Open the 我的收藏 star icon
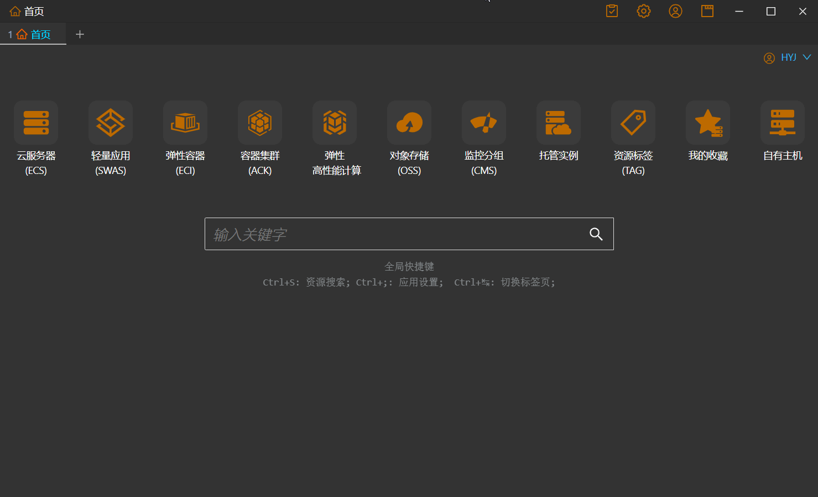The width and height of the screenshot is (818, 497). tap(708, 123)
